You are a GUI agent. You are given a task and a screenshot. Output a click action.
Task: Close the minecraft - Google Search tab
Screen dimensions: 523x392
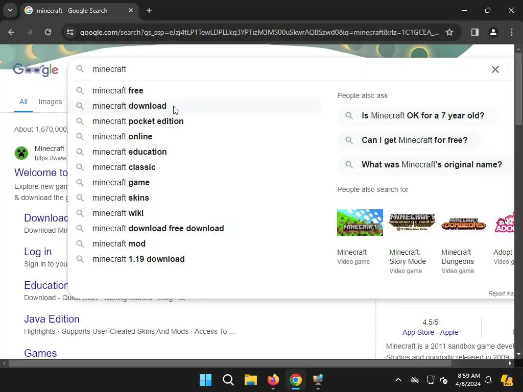coord(131,10)
